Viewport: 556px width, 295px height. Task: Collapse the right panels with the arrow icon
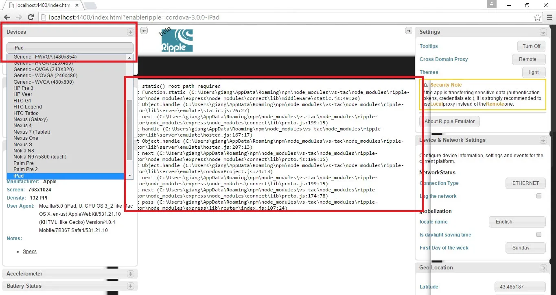(x=409, y=31)
